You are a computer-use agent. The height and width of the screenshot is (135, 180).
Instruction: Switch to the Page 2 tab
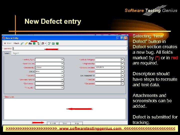[x=16, y=53]
